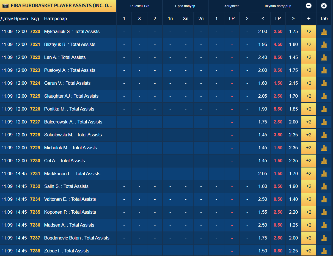Bet under 2.00 odds for Mykhailiuk S.
The height and width of the screenshot is (256, 333).
263,32
